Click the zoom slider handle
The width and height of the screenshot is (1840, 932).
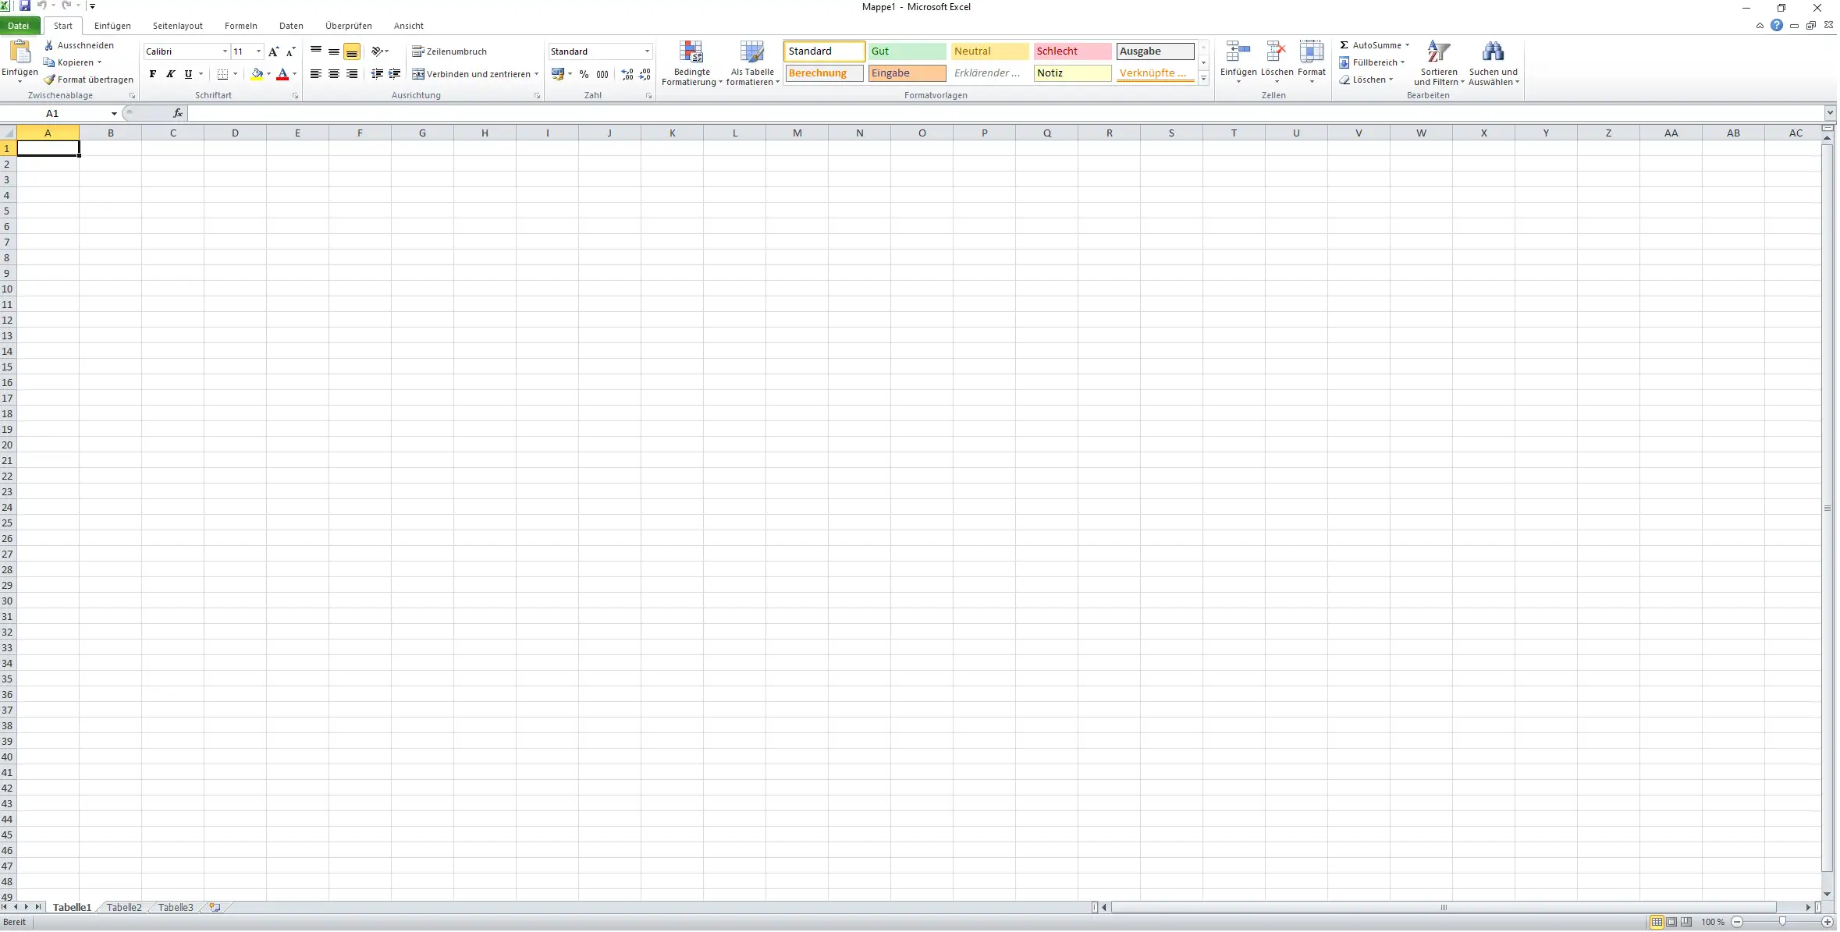click(x=1782, y=923)
